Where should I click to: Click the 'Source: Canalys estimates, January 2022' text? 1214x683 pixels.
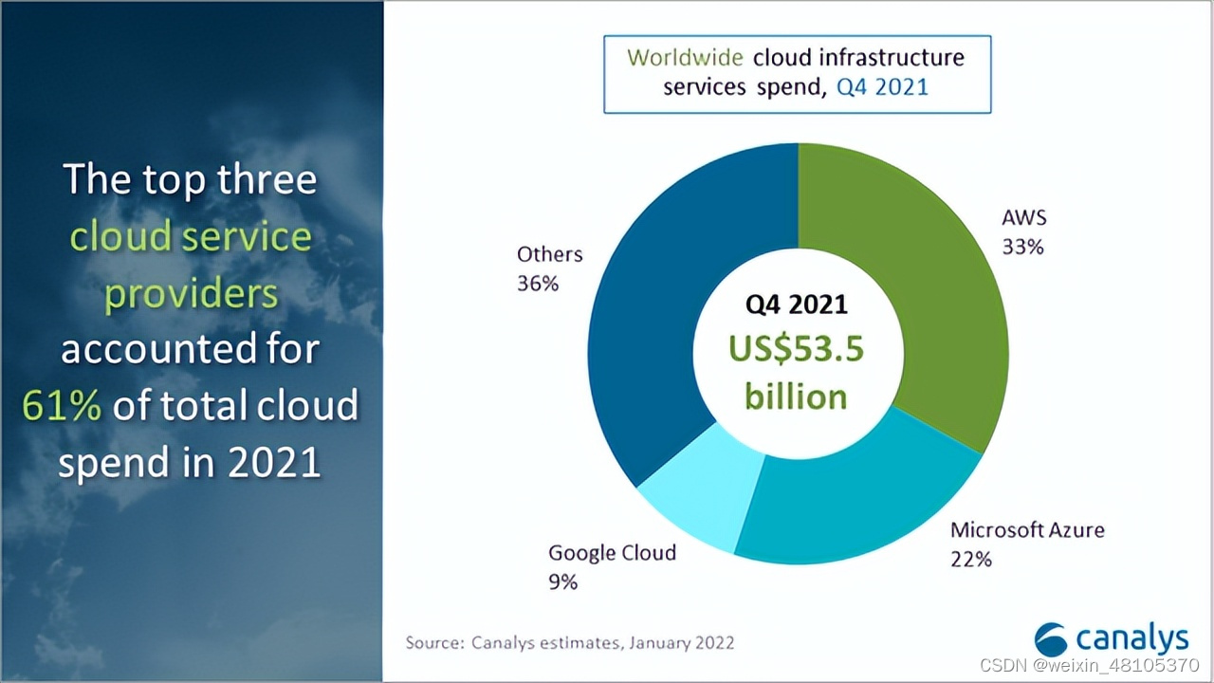point(570,642)
